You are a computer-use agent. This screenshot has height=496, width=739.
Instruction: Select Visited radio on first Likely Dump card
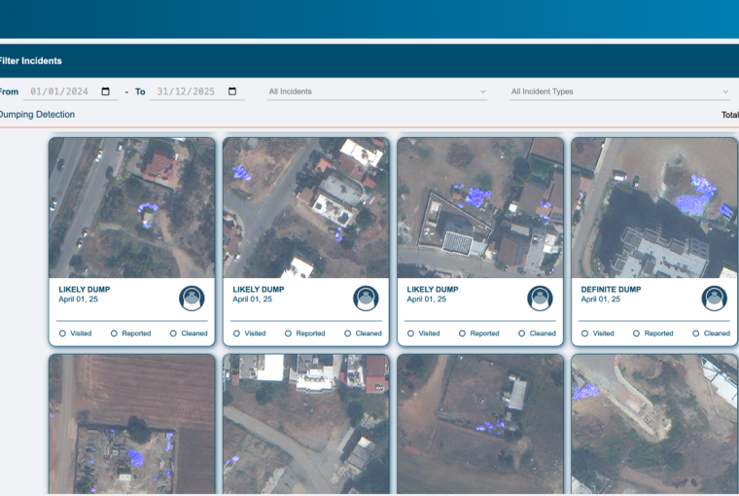(63, 334)
